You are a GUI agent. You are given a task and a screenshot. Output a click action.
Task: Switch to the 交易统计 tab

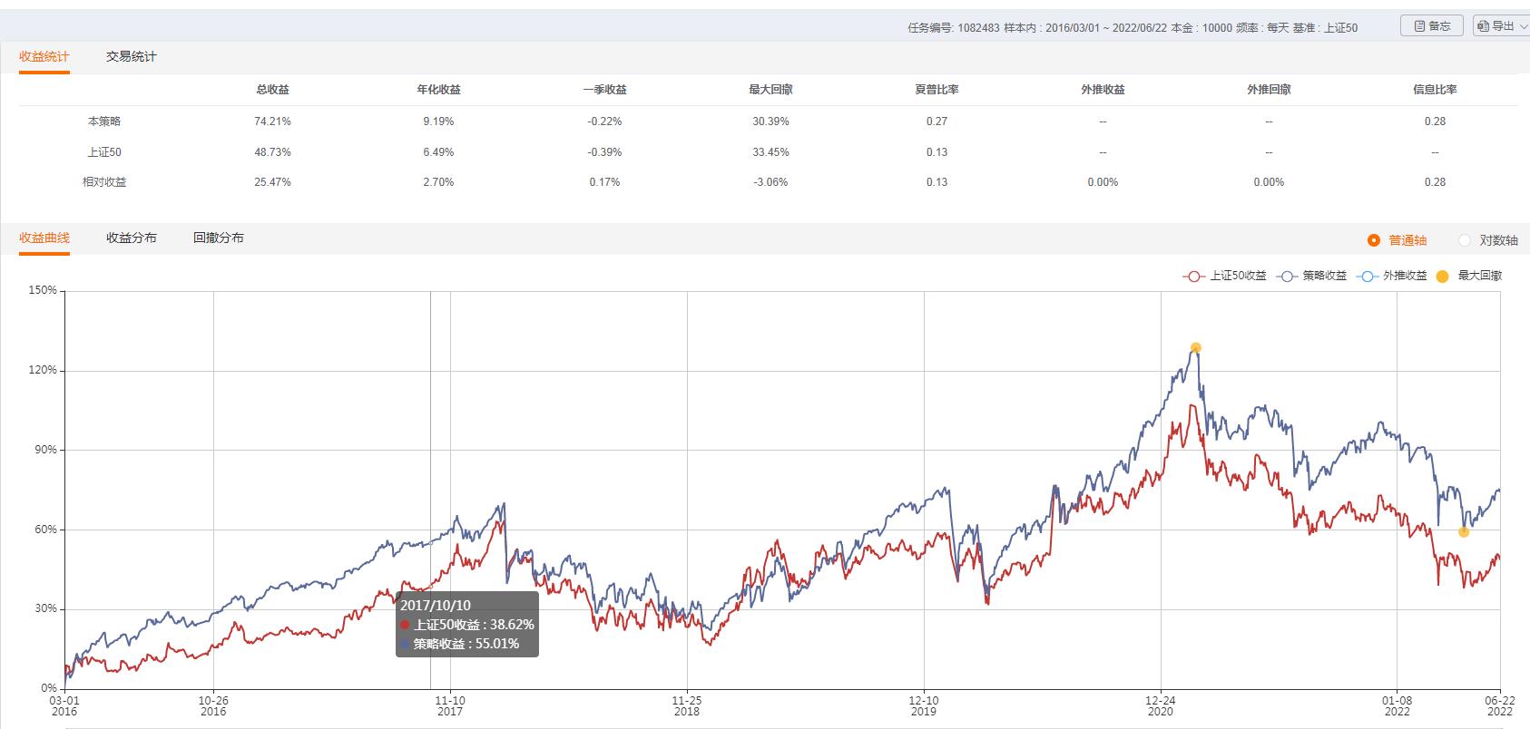tap(132, 56)
